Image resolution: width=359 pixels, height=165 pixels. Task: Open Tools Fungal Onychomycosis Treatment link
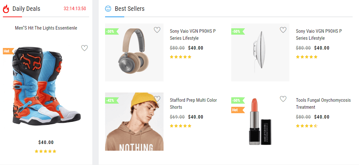click(x=323, y=103)
